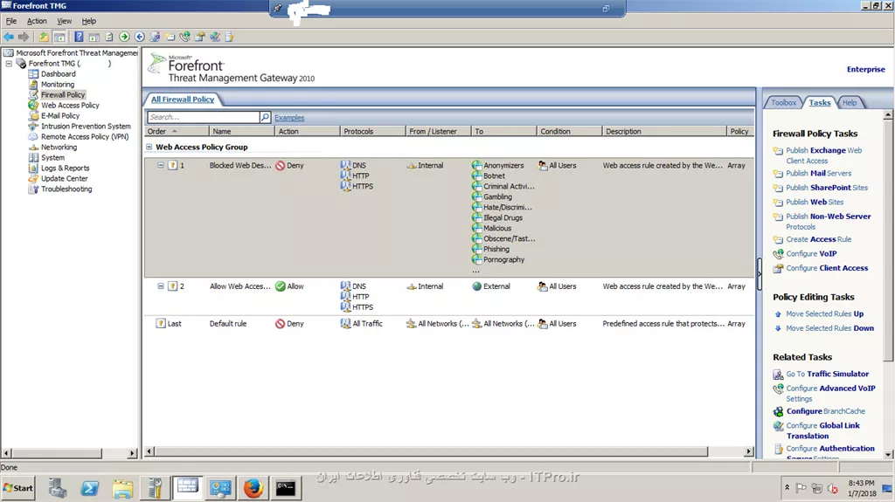Image resolution: width=895 pixels, height=502 pixels.
Task: Open Firefox from the taskbar
Action: coord(253,488)
